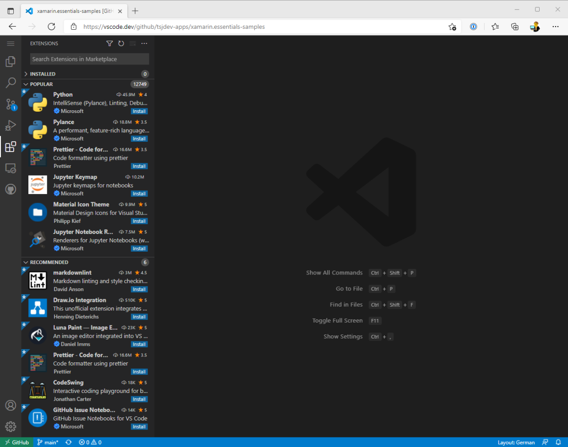Synchronize changes via status bar icon
Screen dimensions: 568x447
point(68,442)
